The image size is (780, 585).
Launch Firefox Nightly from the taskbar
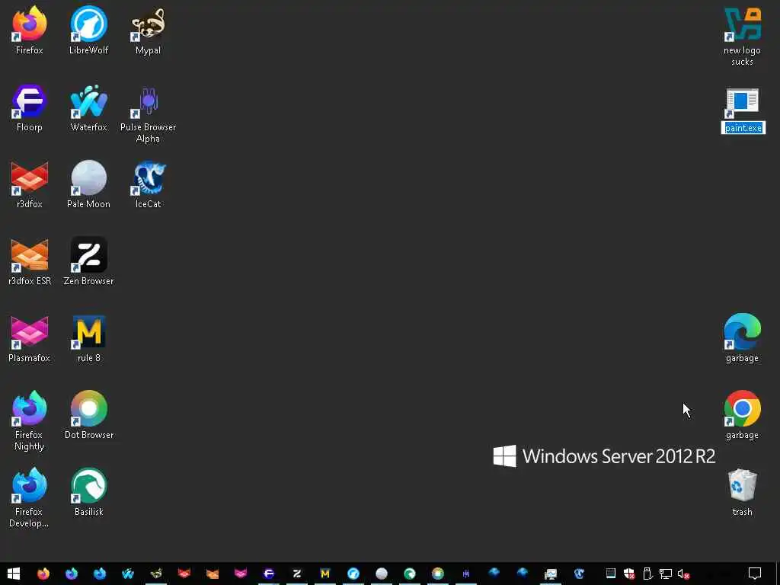click(x=71, y=574)
